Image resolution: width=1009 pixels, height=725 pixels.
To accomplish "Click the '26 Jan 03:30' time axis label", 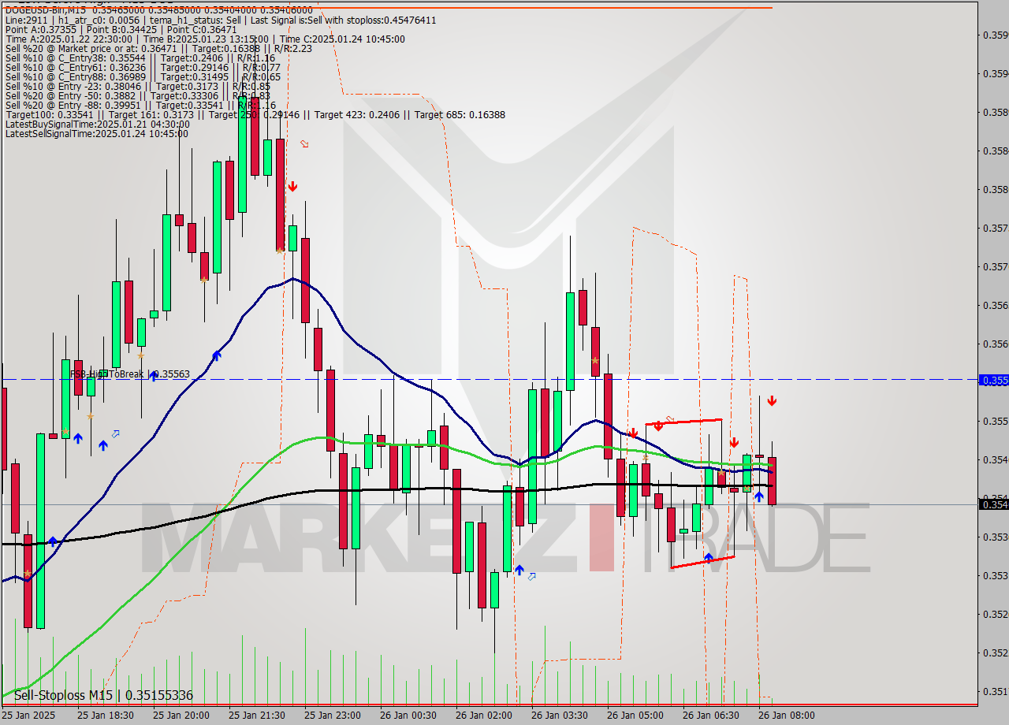I will pyautogui.click(x=560, y=716).
